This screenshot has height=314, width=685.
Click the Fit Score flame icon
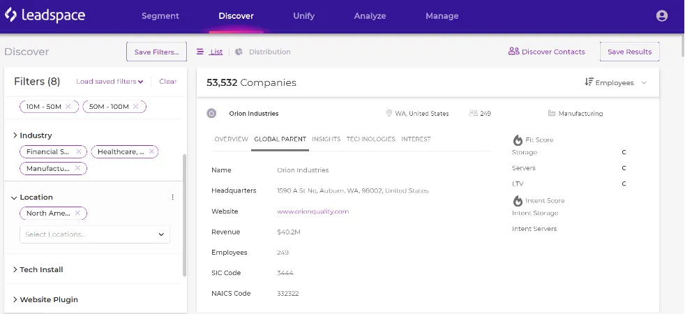[x=518, y=140]
